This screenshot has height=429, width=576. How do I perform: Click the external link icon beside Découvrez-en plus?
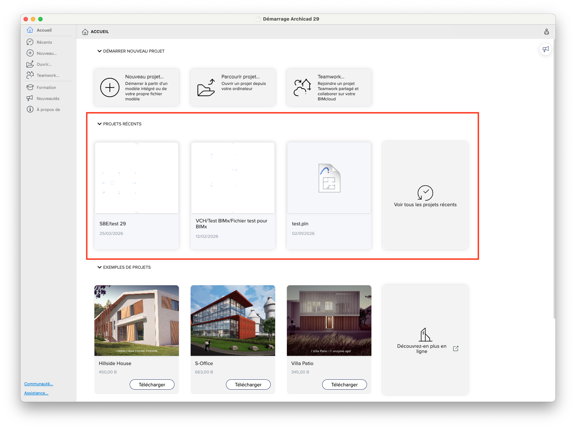(x=456, y=348)
